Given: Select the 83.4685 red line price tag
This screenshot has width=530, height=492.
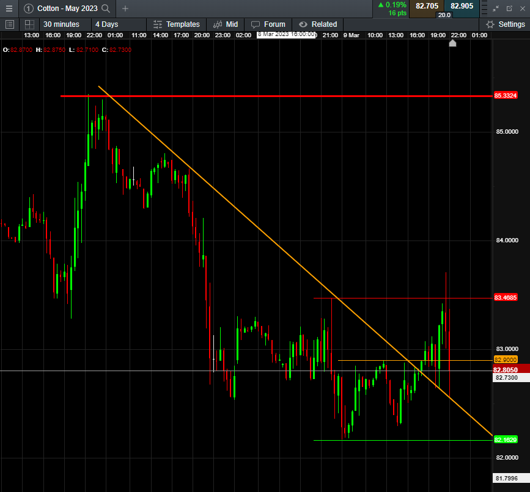Looking at the screenshot, I should tap(506, 298).
